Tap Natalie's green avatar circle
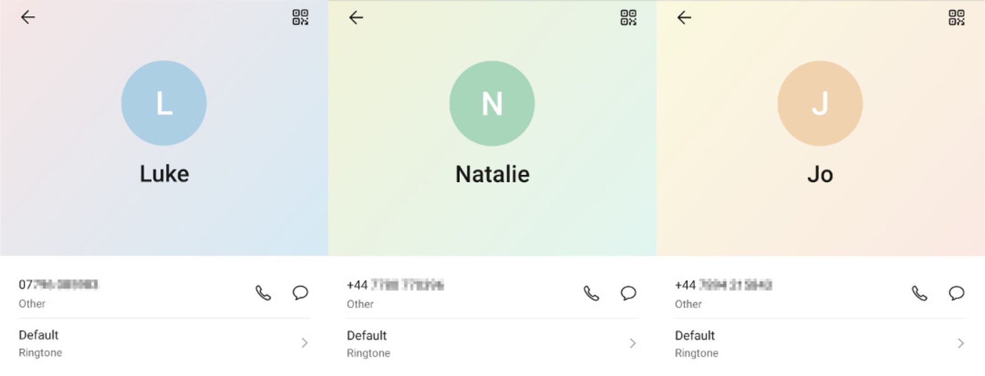 [492, 104]
